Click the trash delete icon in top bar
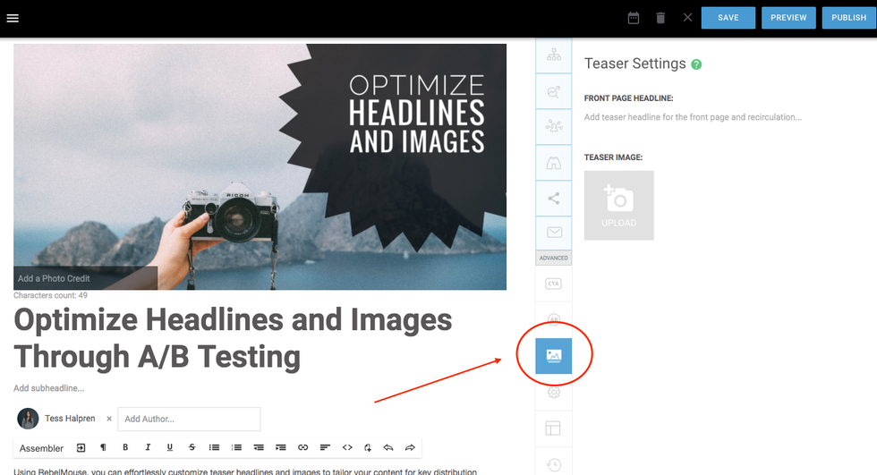 pos(660,18)
